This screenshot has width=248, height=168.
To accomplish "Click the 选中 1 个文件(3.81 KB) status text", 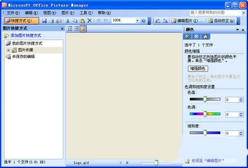I will click(x=24, y=162).
